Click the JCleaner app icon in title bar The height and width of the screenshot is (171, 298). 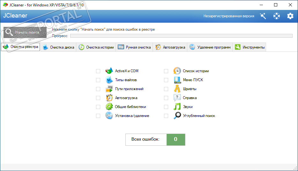pos(5,5)
